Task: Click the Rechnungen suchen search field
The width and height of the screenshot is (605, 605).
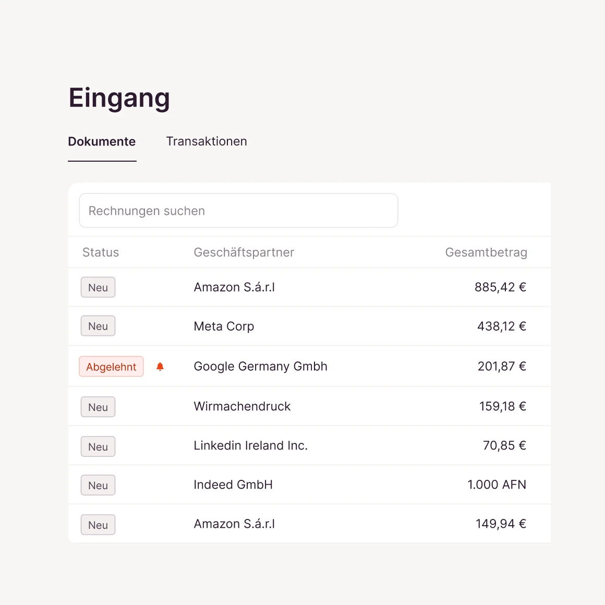Action: click(x=238, y=211)
